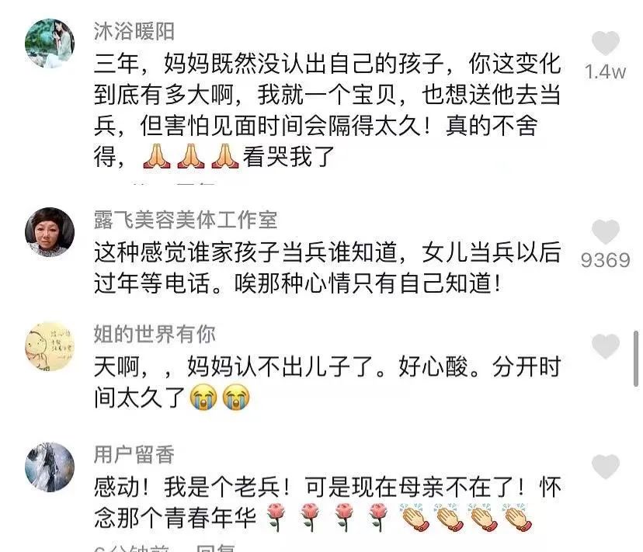Tap the partially visible 回复 reply link
The image size is (643, 552).
pyautogui.click(x=215, y=548)
